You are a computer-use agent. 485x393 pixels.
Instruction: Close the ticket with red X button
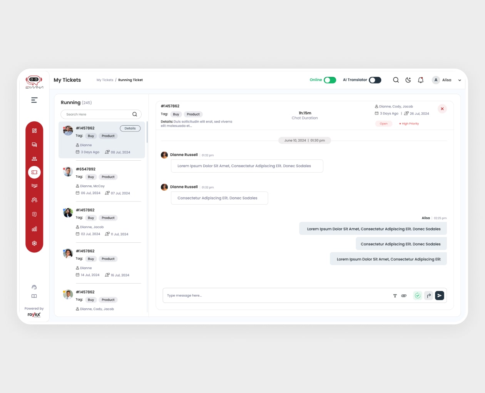[x=442, y=109]
